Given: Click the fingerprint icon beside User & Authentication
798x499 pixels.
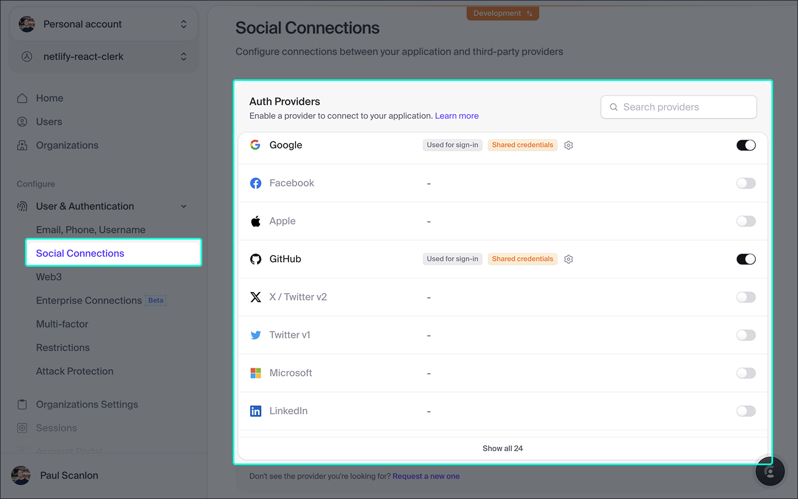Looking at the screenshot, I should pos(22,206).
